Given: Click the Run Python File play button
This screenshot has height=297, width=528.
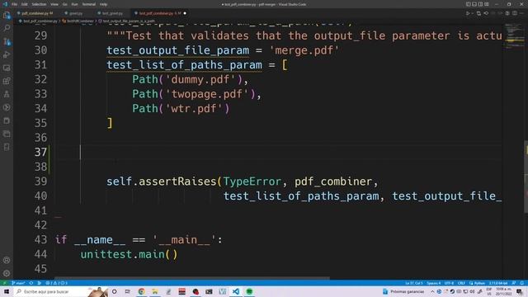Looking at the screenshot, I should [x=468, y=13].
